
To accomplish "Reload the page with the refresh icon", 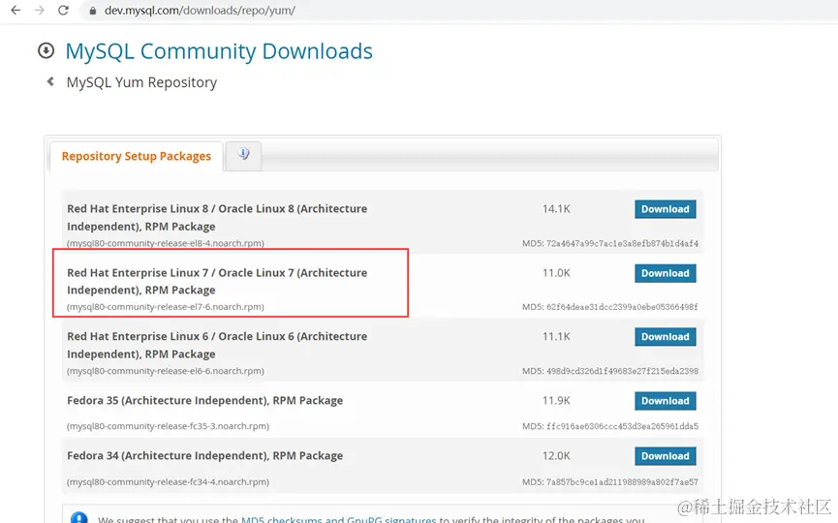I will point(63,10).
